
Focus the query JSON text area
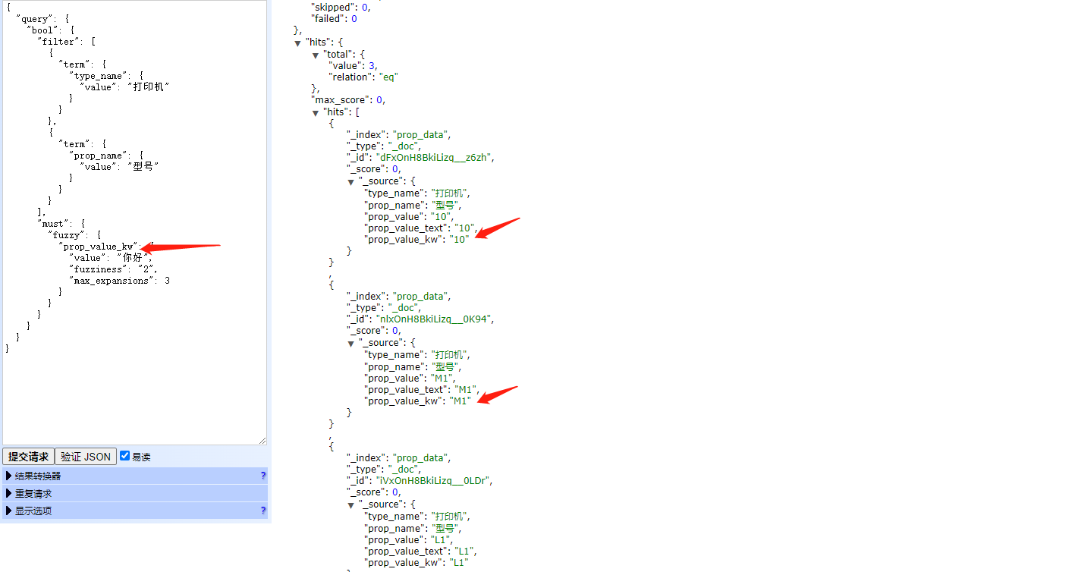(x=134, y=222)
